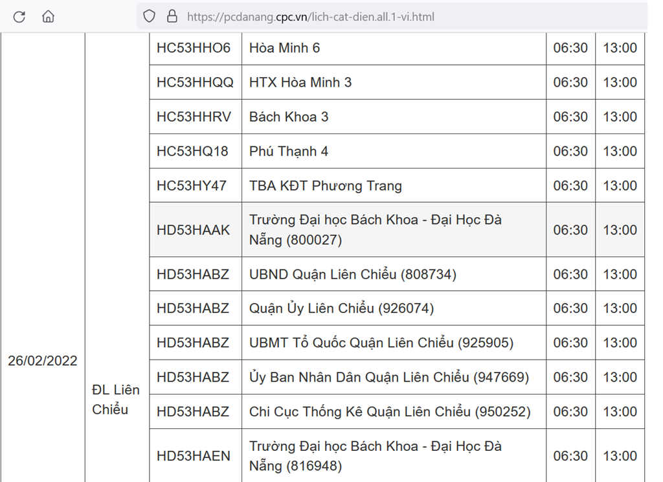The image size is (663, 482).
Task: Select Quận Ủy Liên Chiểu (926074)
Action: 342,308
